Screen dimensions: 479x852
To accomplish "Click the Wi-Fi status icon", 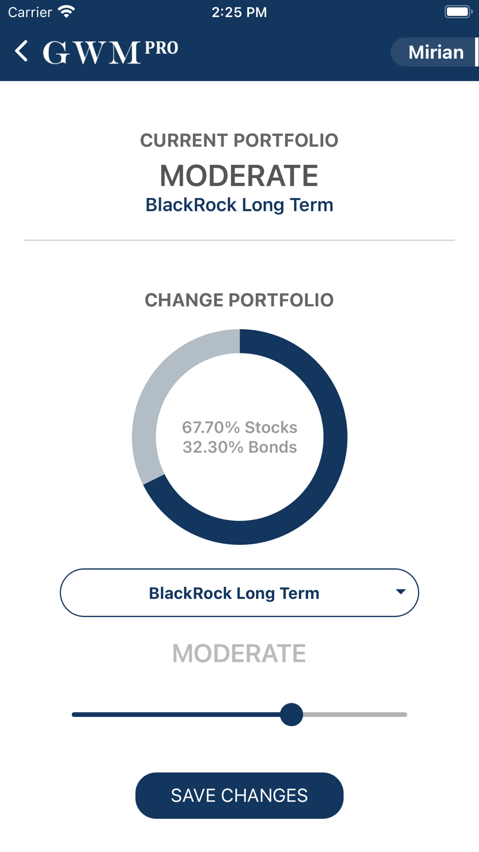I will coord(66,12).
